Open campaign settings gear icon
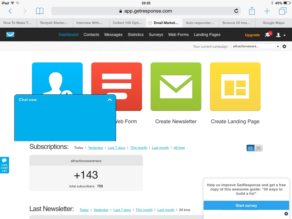The height and width of the screenshot is (219, 292). click(284, 46)
